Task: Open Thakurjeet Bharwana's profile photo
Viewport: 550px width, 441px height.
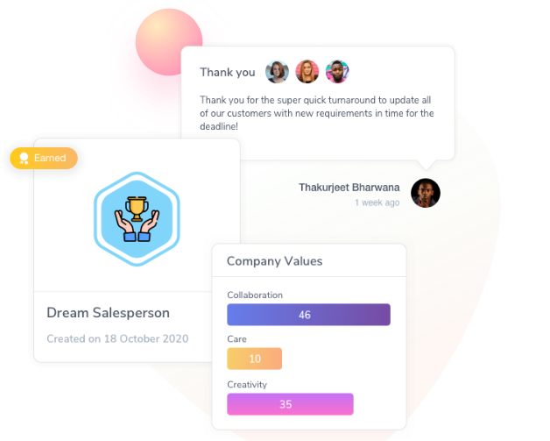Action: click(426, 193)
